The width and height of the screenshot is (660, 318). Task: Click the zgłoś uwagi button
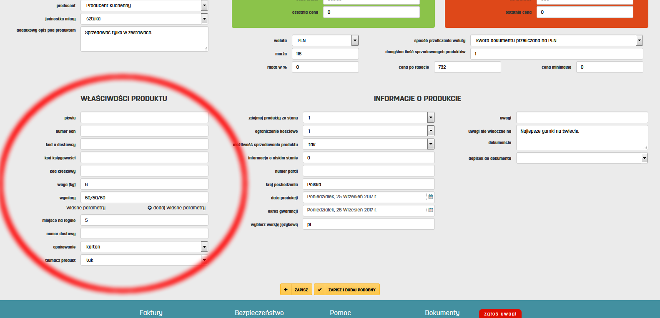(x=500, y=314)
